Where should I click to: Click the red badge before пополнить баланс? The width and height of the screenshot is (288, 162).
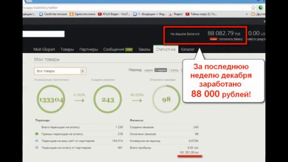pos(213,39)
